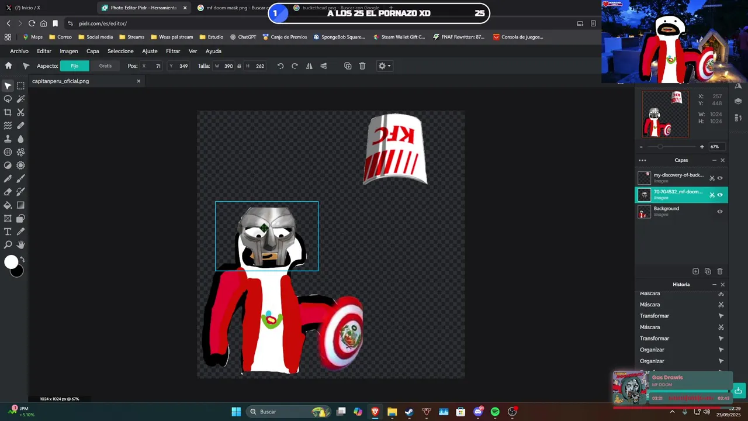748x421 pixels.
Task: Select the Paint Bucket fill tool
Action: click(x=8, y=205)
